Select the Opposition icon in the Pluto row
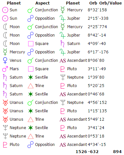 pyautogui.click(x=31, y=145)
